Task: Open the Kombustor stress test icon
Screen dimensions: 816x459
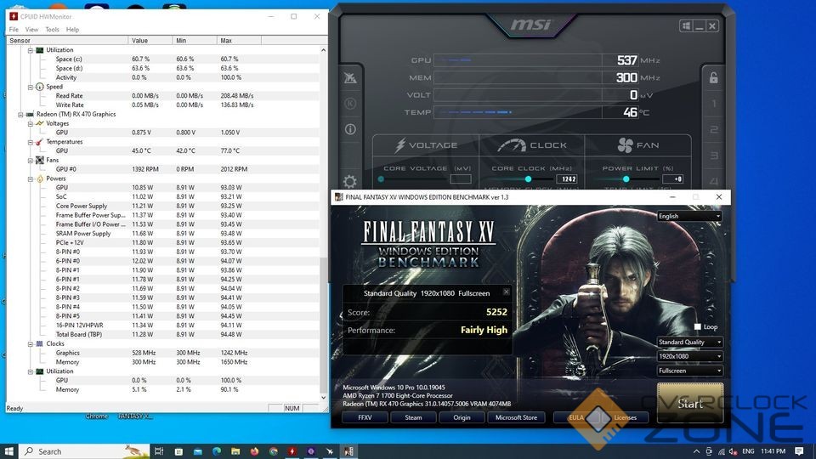Action: point(350,104)
